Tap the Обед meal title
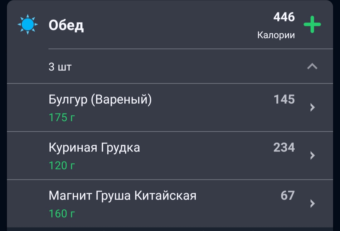340x231 pixels. pyautogui.click(x=66, y=25)
